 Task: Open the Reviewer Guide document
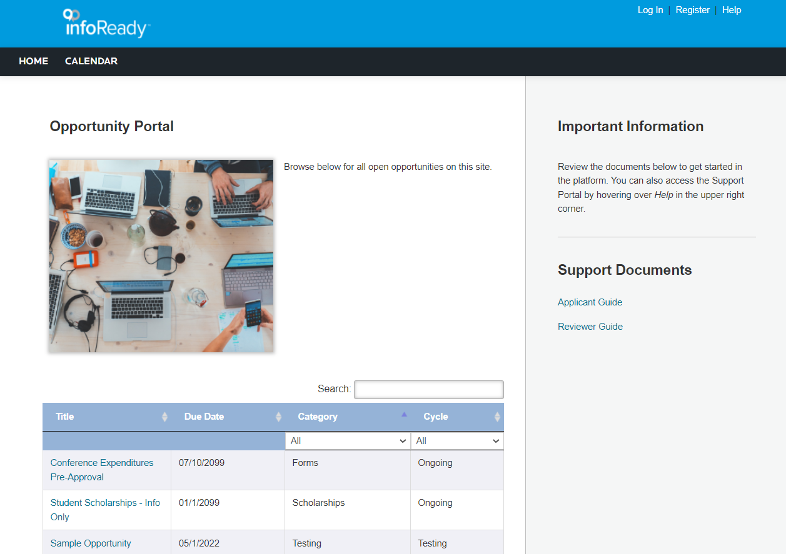[x=590, y=326]
